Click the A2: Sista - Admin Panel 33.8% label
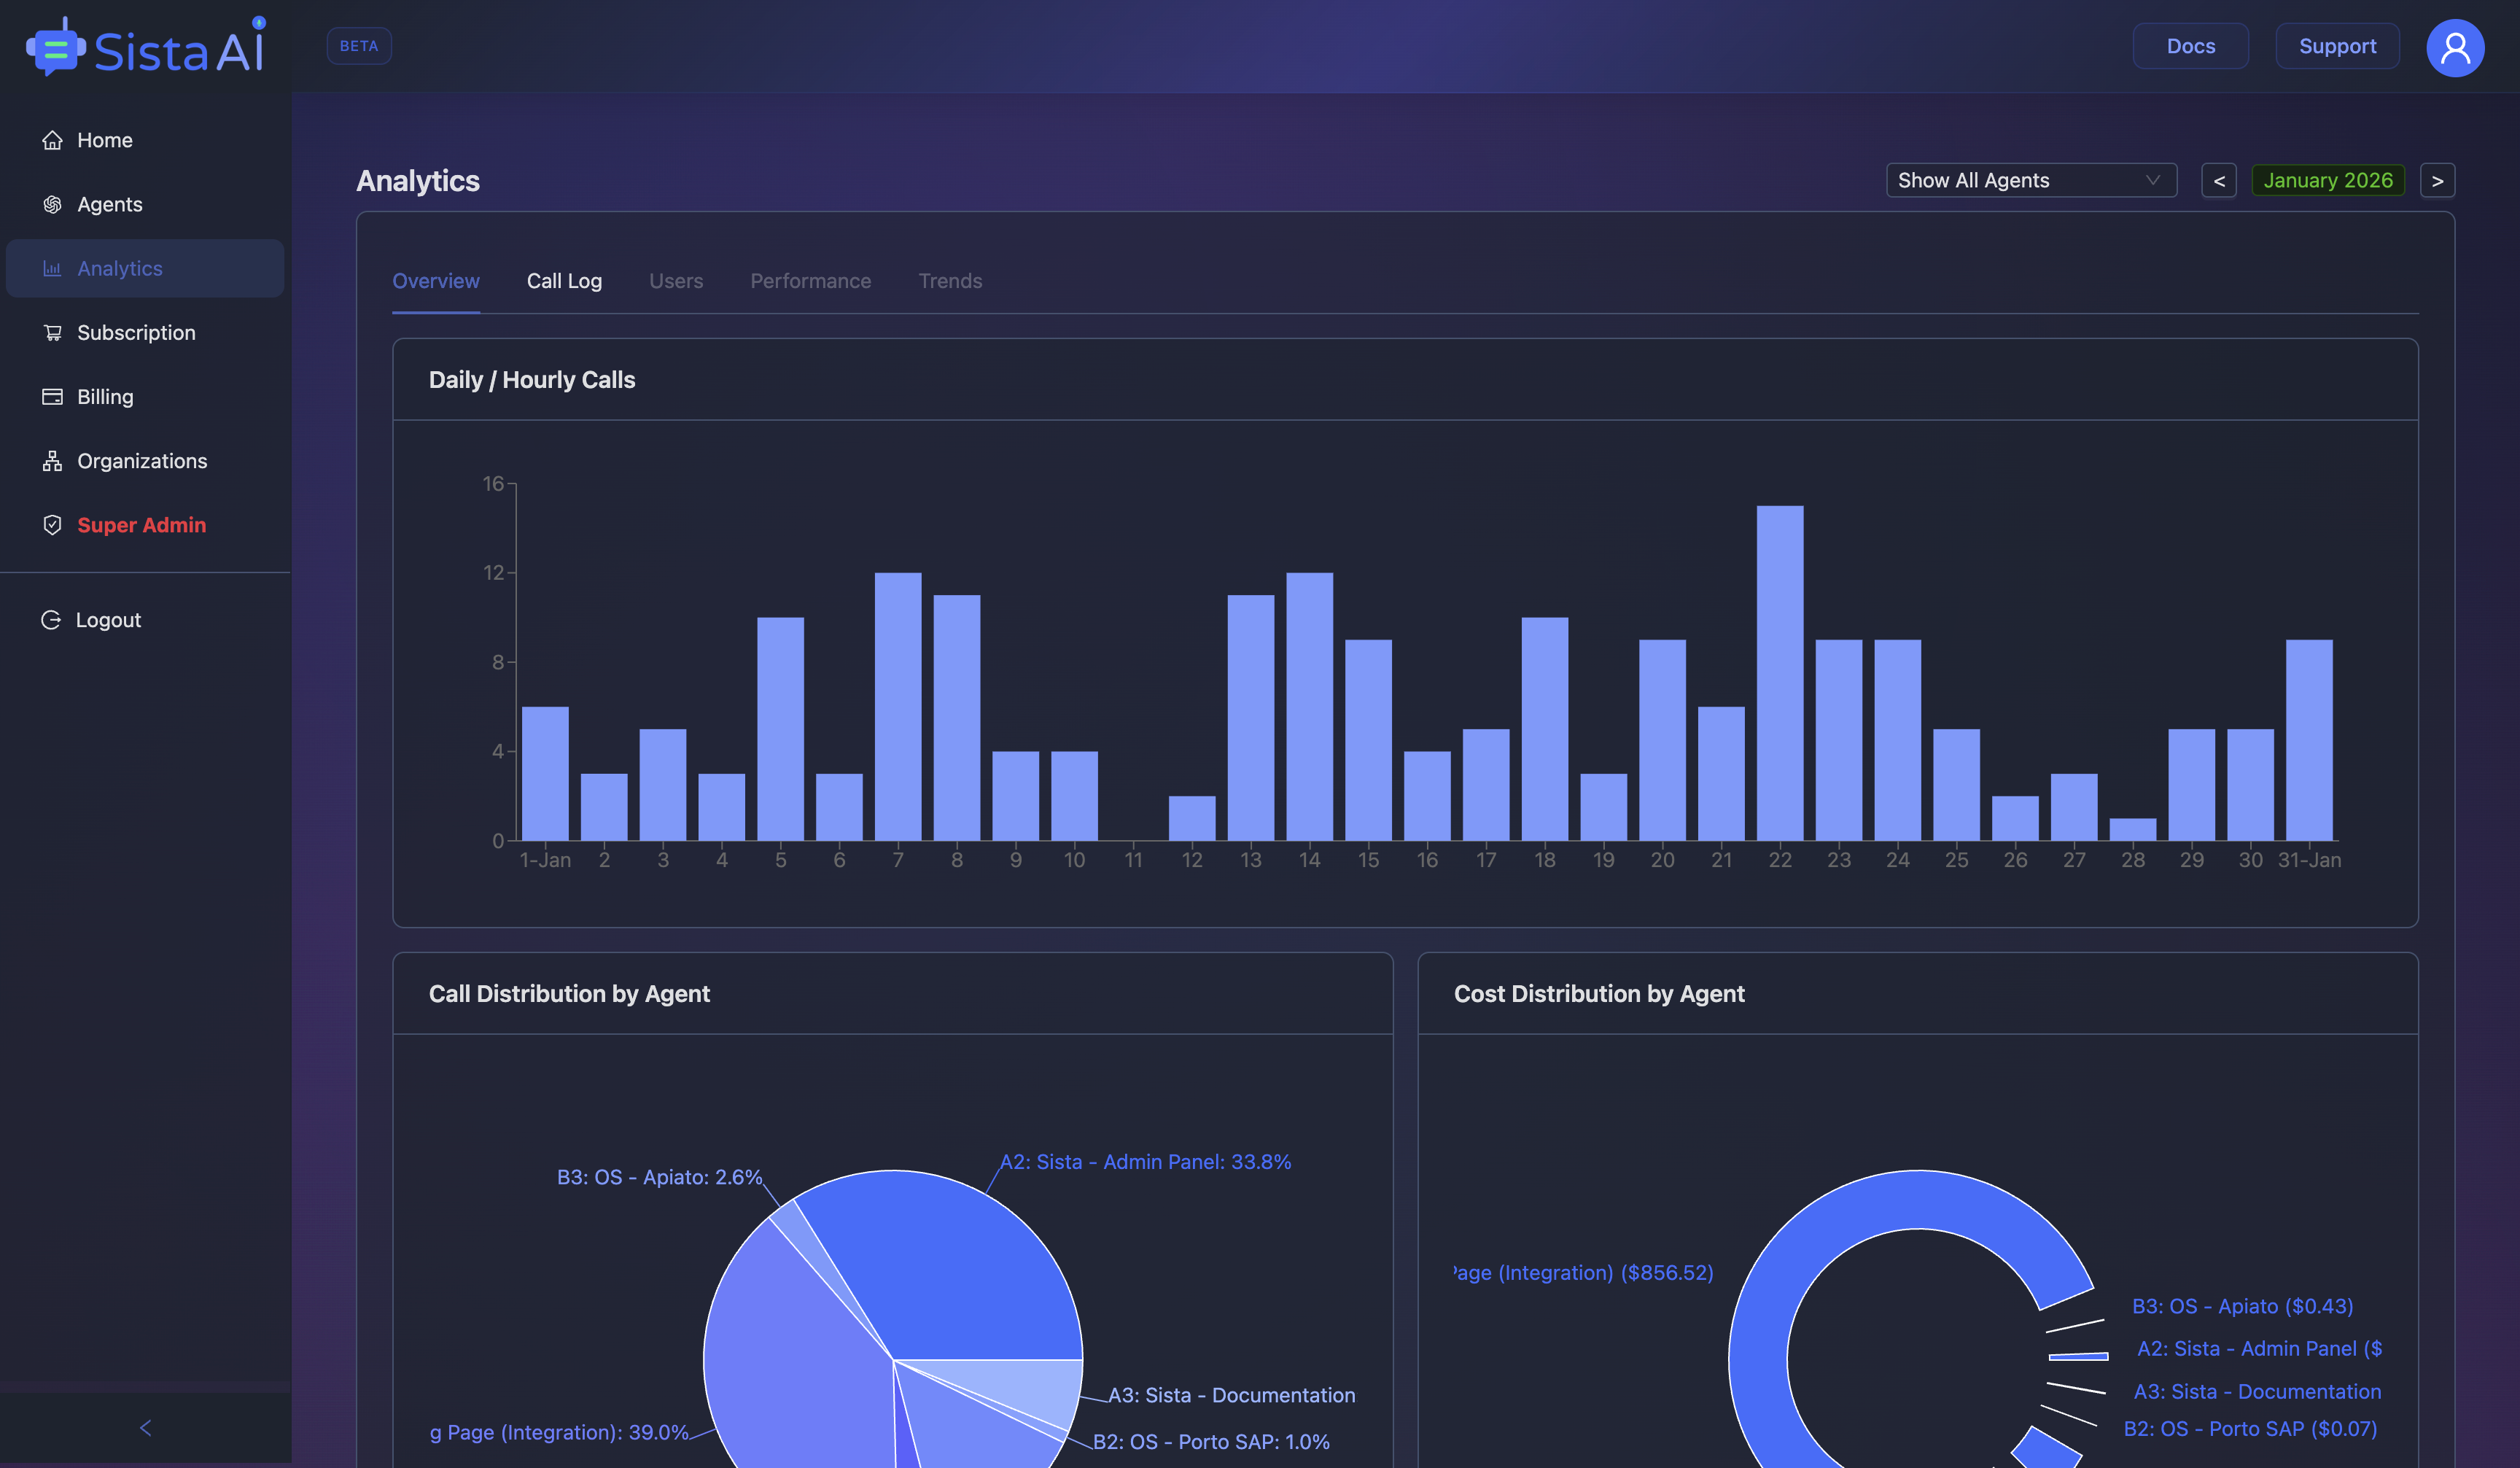The height and width of the screenshot is (1468, 2520). pyautogui.click(x=1145, y=1162)
